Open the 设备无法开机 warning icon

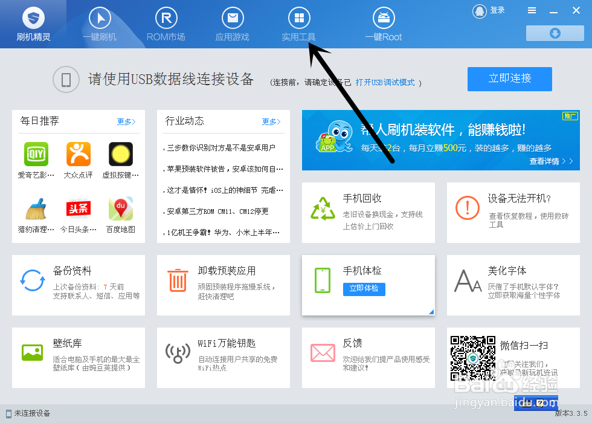(468, 208)
